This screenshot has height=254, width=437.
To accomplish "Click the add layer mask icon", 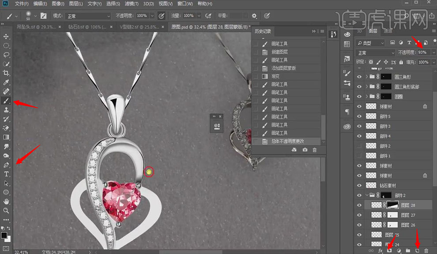I will pos(390,250).
